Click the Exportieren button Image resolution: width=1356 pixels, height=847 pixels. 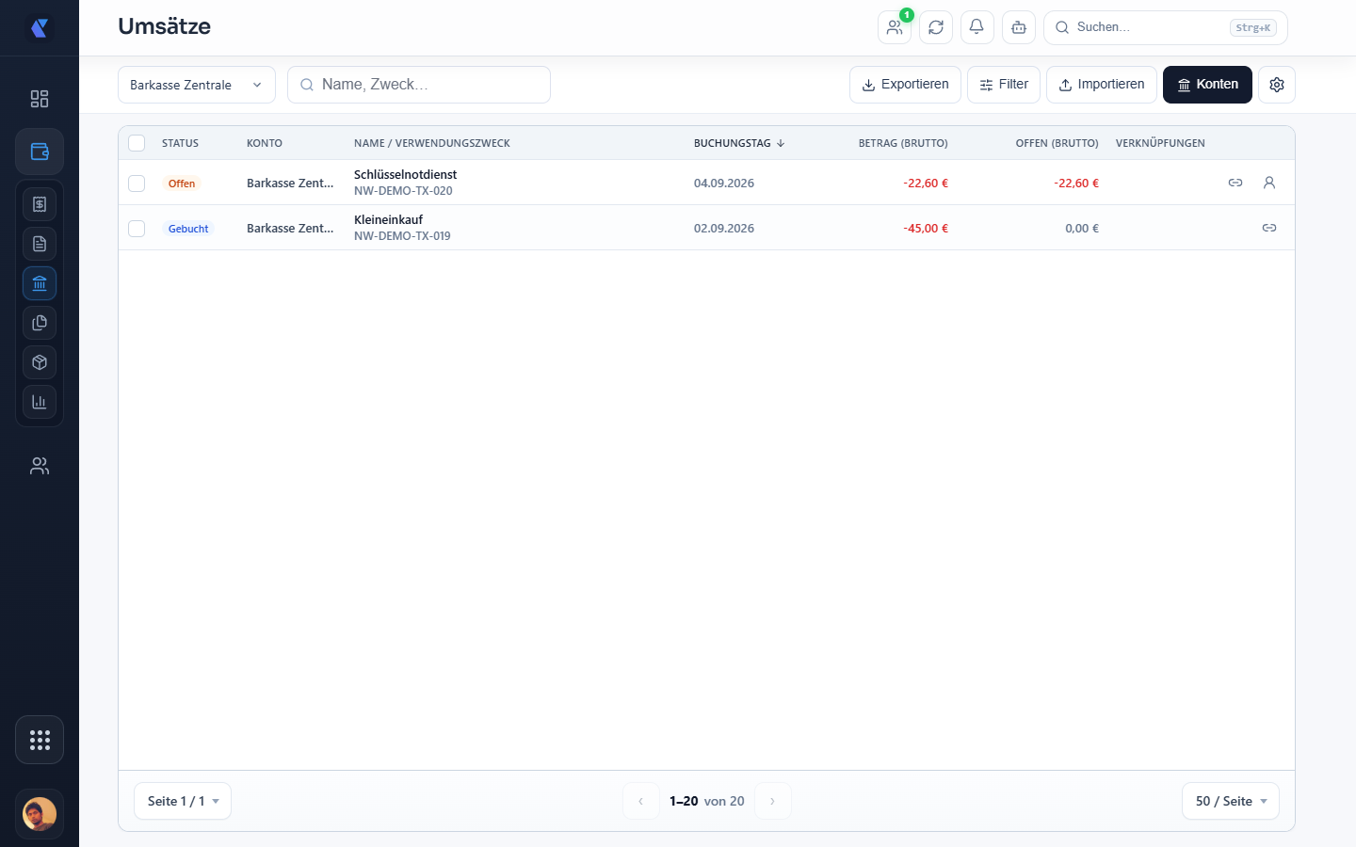coord(906,85)
